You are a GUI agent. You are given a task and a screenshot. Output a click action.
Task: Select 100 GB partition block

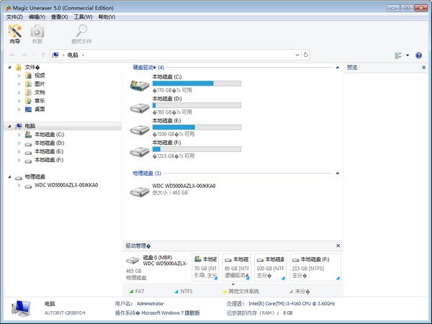point(270,267)
